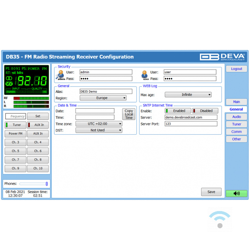The image size is (250, 250).
Task: Open the Other tab
Action: click(236, 139)
